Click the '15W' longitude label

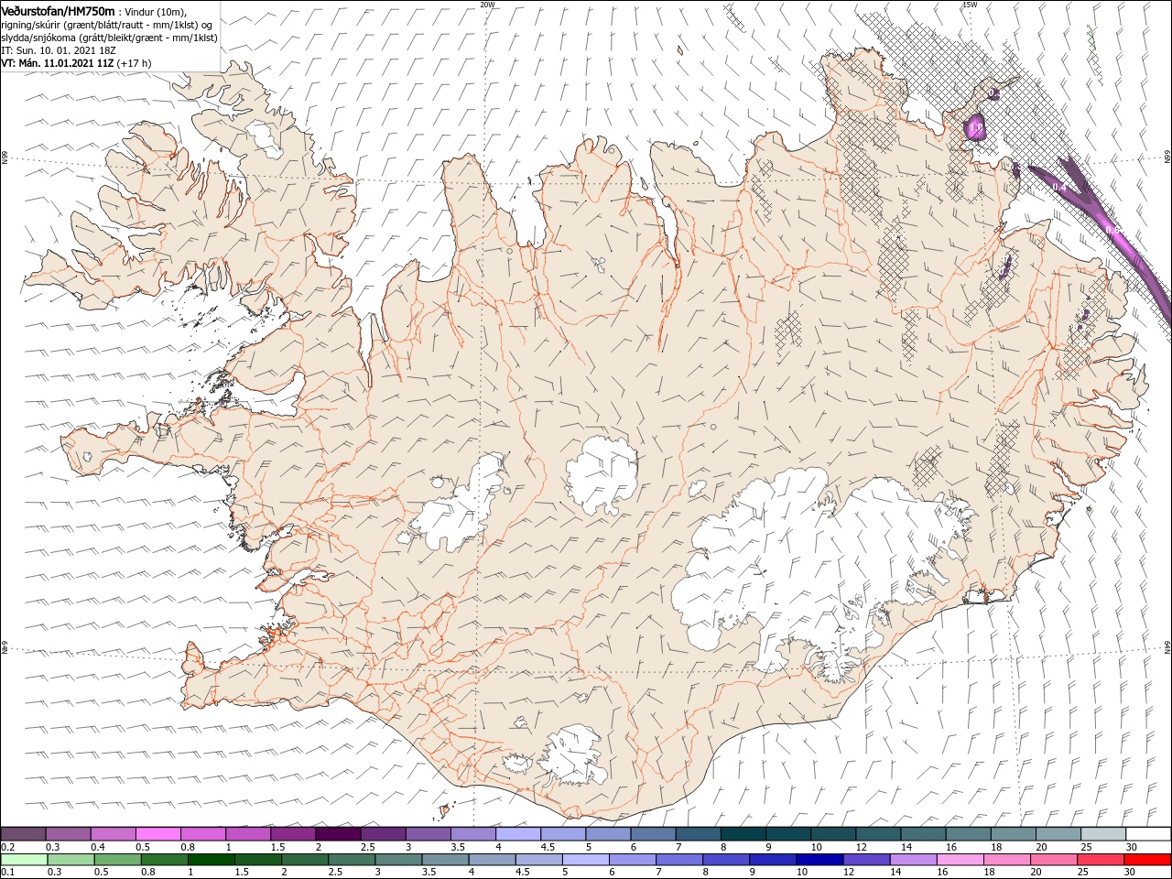[970, 5]
